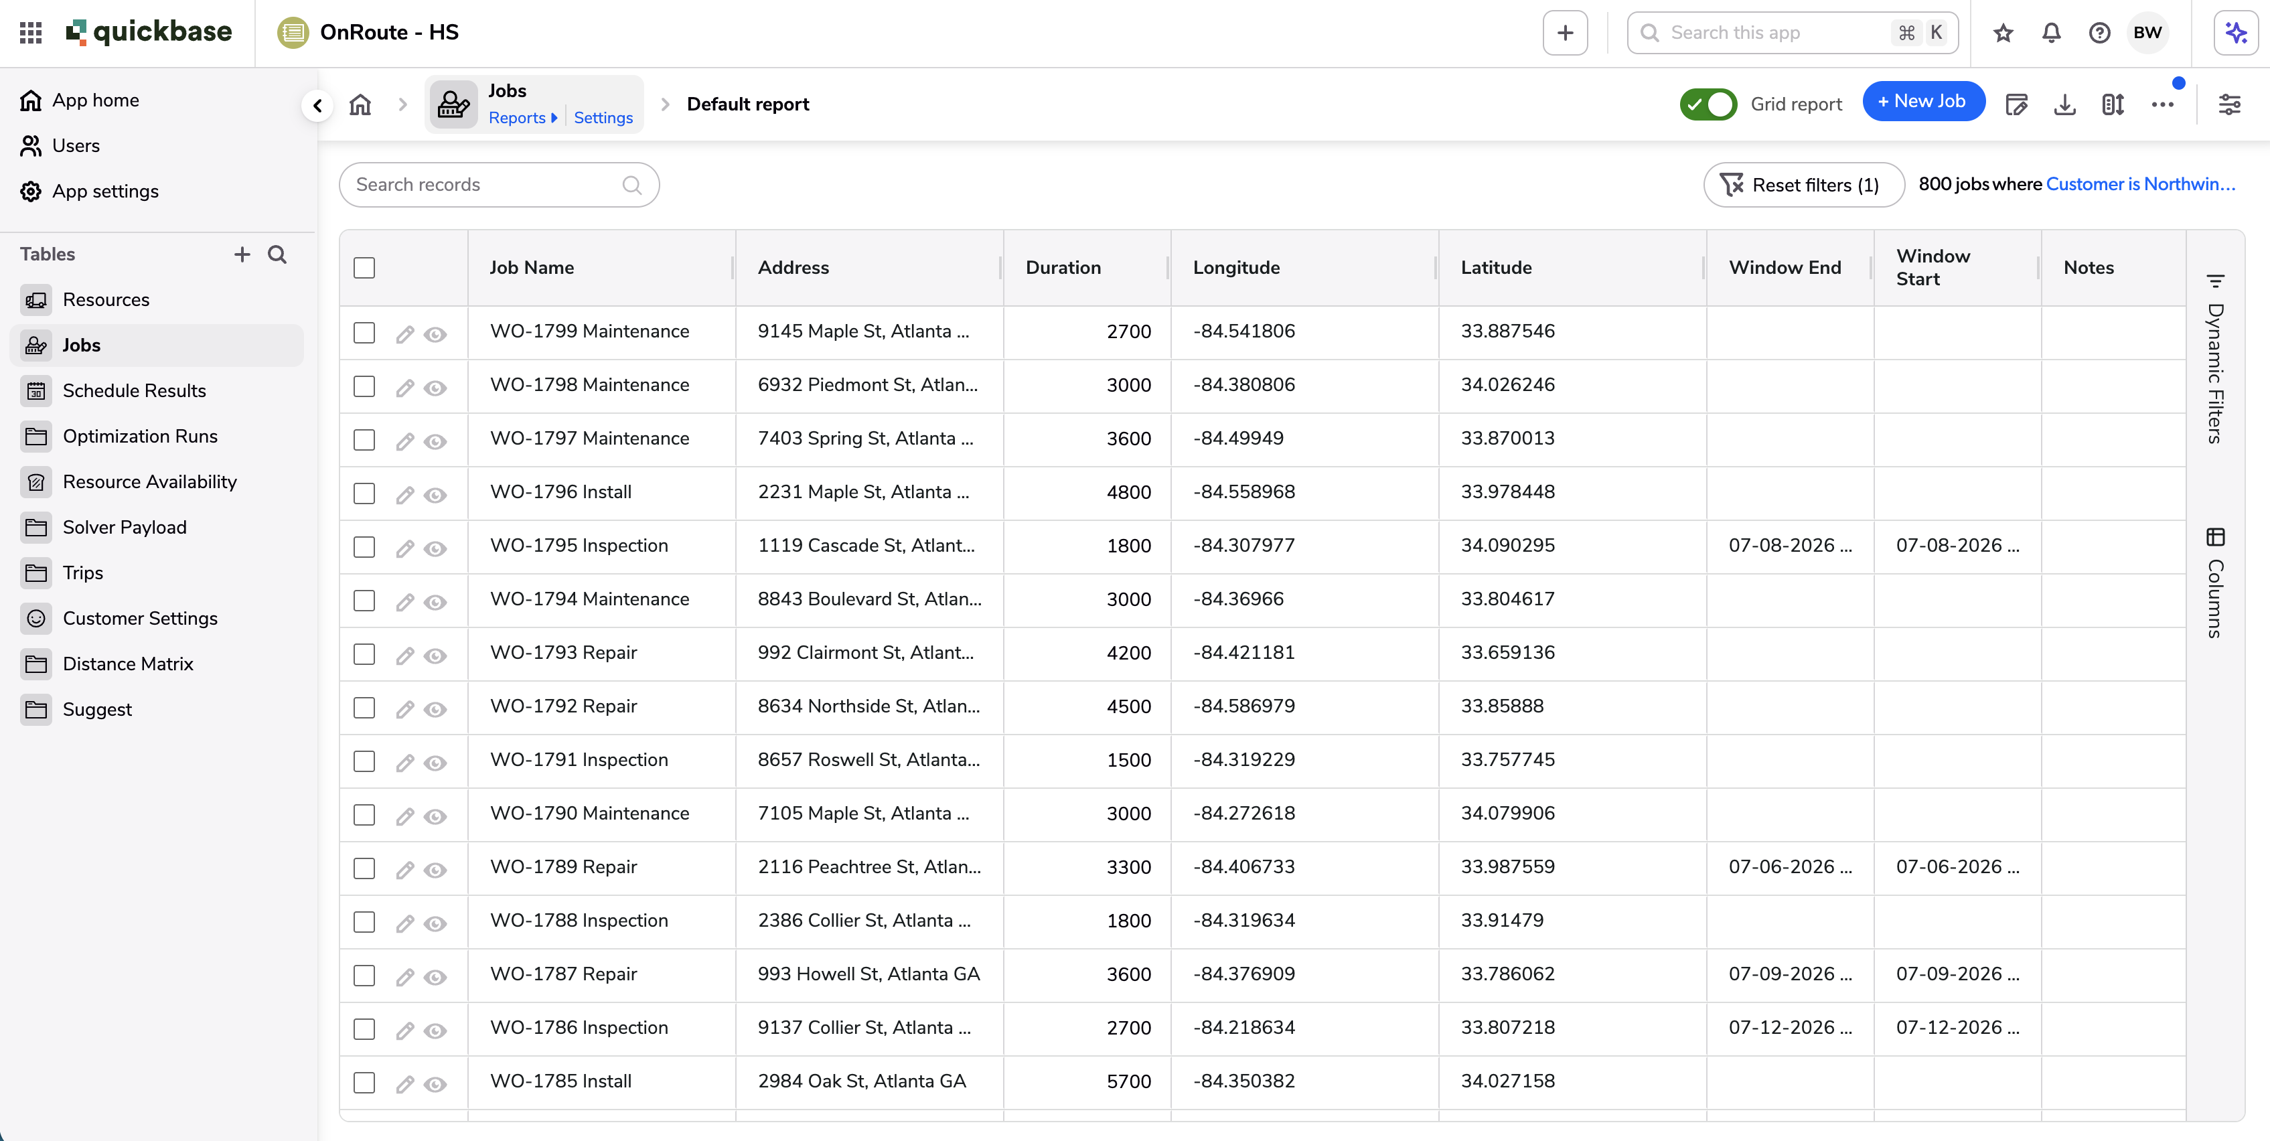Open help question mark icon
The height and width of the screenshot is (1141, 2270).
[x=2100, y=33]
